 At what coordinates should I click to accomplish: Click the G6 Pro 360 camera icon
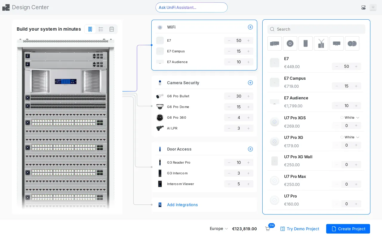click(160, 118)
